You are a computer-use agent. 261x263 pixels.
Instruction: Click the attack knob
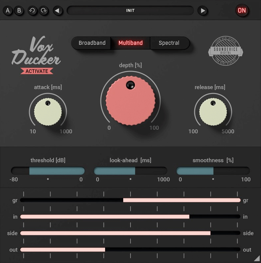pos(48,112)
